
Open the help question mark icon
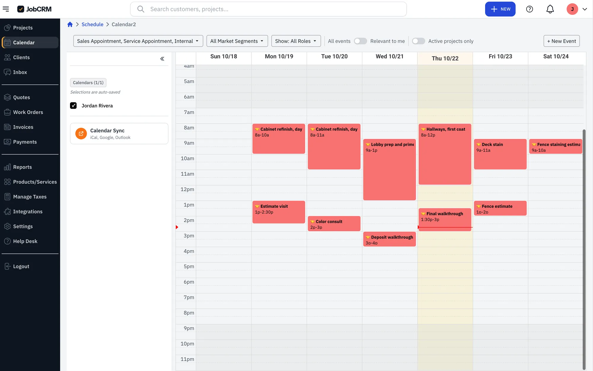coord(529,9)
